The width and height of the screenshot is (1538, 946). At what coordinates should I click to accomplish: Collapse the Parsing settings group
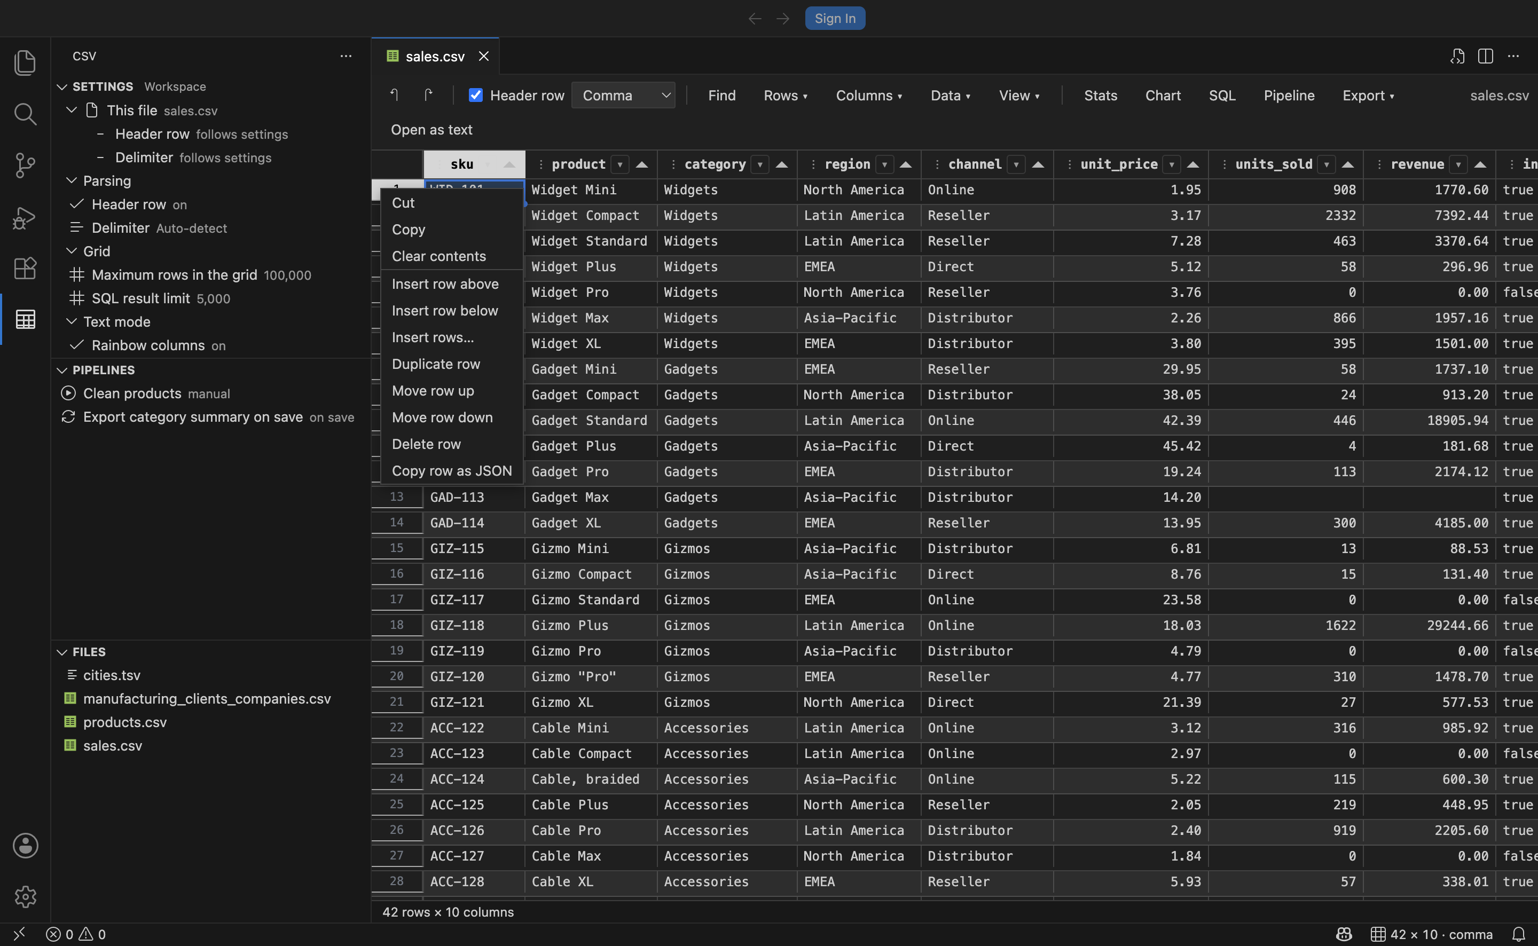click(72, 181)
